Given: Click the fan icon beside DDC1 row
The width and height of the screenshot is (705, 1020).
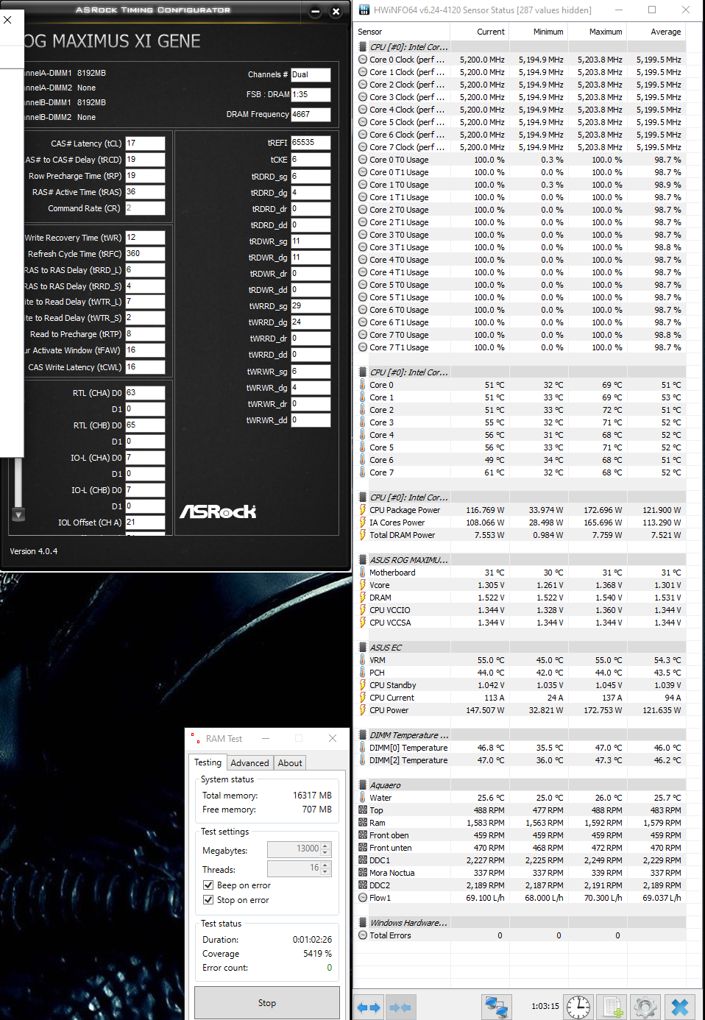Looking at the screenshot, I should (363, 860).
